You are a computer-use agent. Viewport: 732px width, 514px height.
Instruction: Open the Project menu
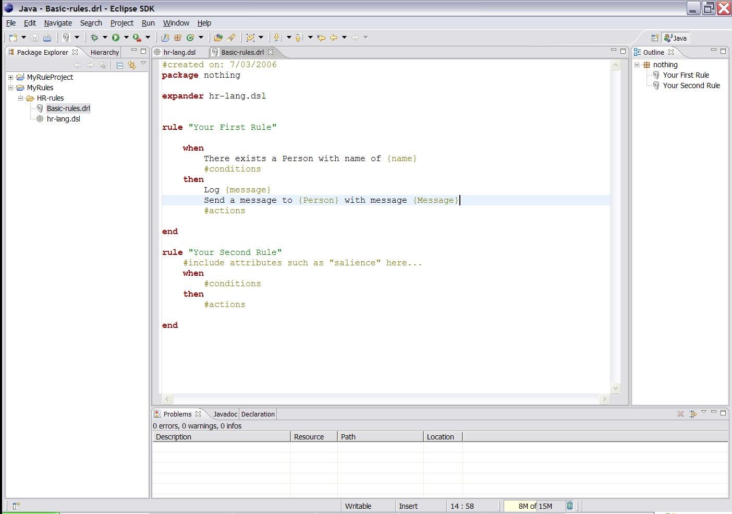(121, 23)
